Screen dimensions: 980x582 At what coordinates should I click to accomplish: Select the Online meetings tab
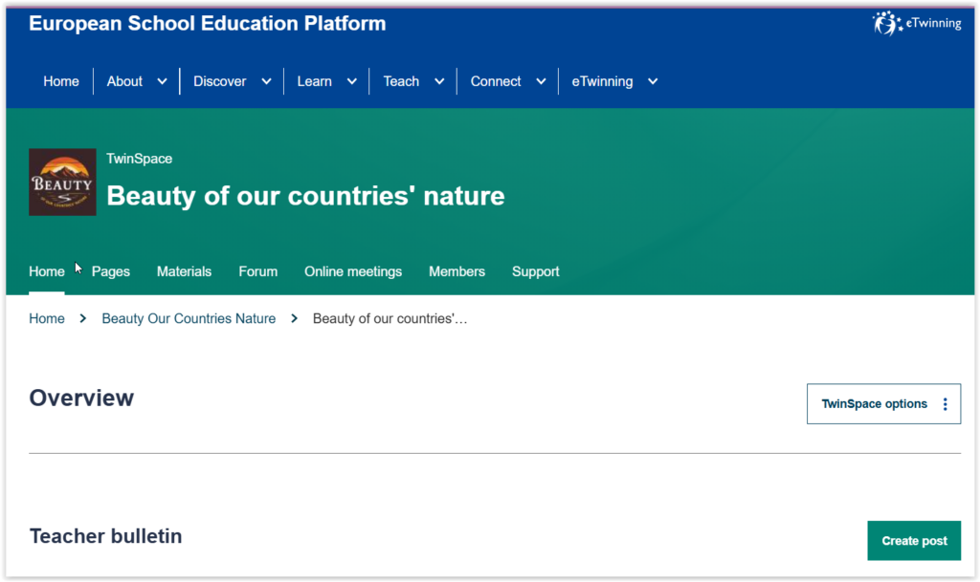[353, 272]
